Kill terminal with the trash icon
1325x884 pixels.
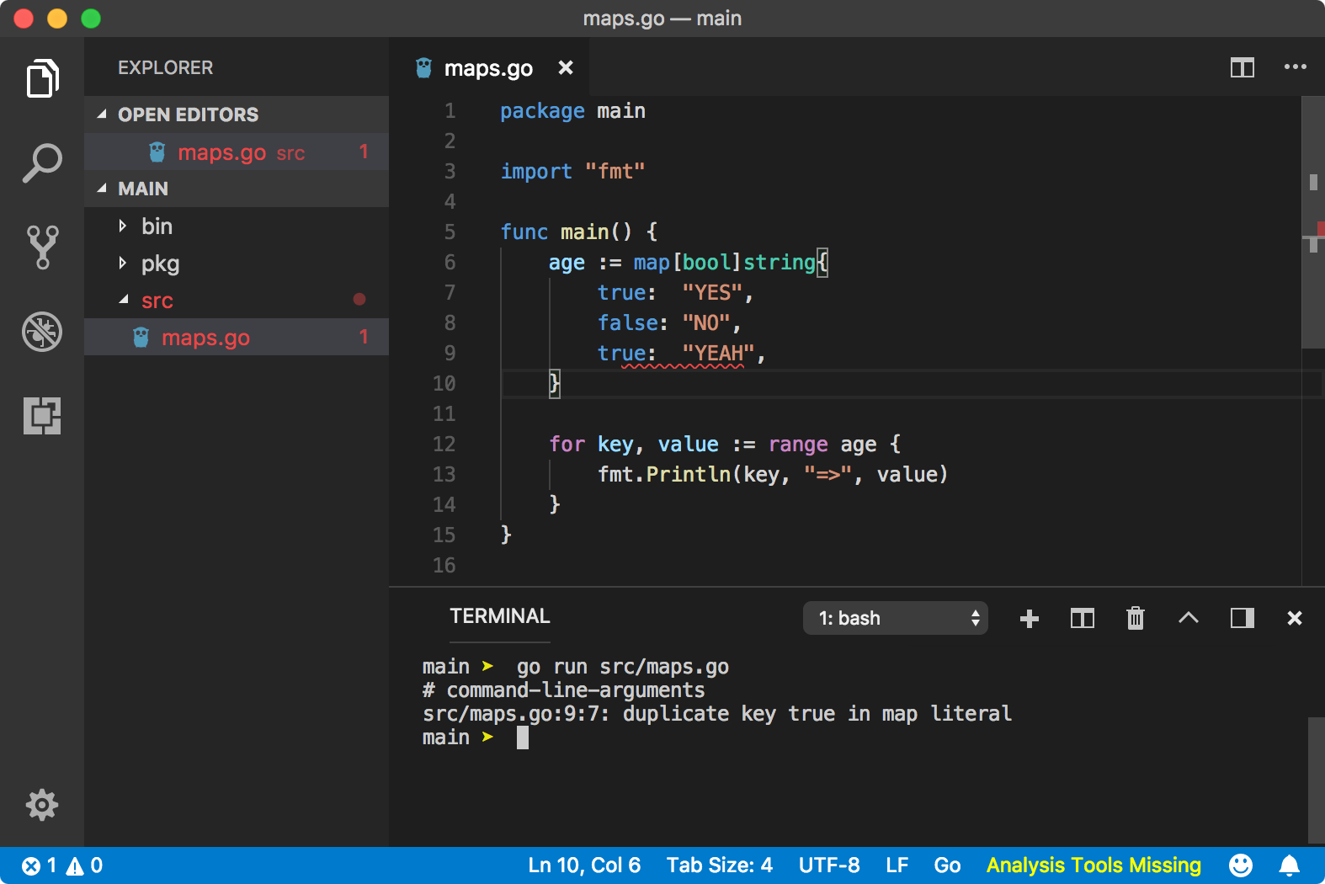point(1136,618)
